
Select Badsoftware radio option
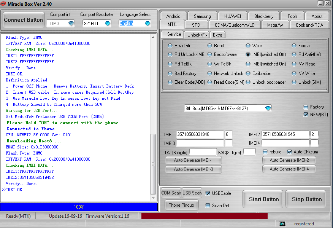coord(209,54)
